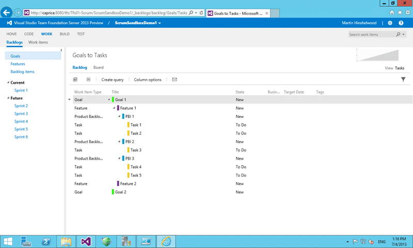Select the Task 5 row title

pos(136,175)
